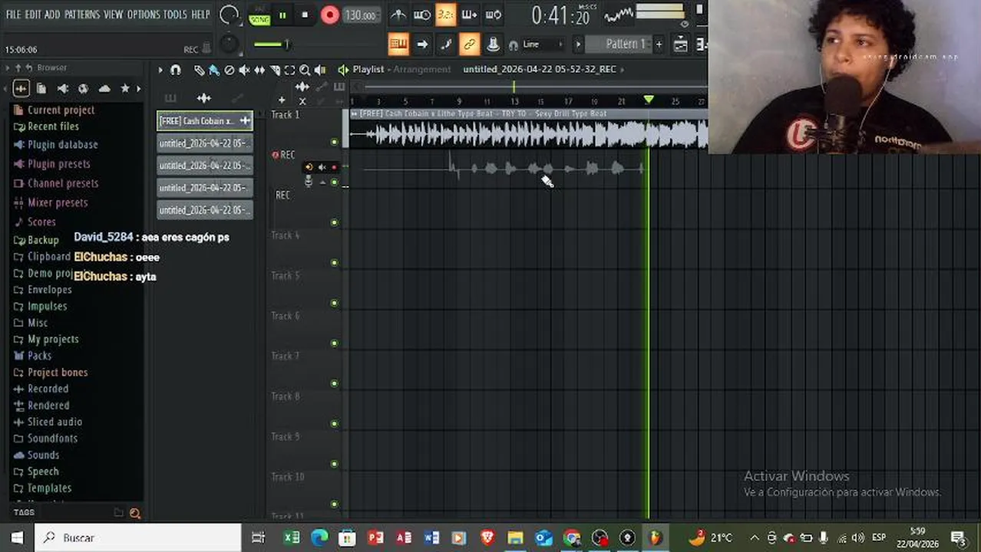This screenshot has width=981, height=552.
Task: Toggle the orange link/multilink controllers icon
Action: 469,44
